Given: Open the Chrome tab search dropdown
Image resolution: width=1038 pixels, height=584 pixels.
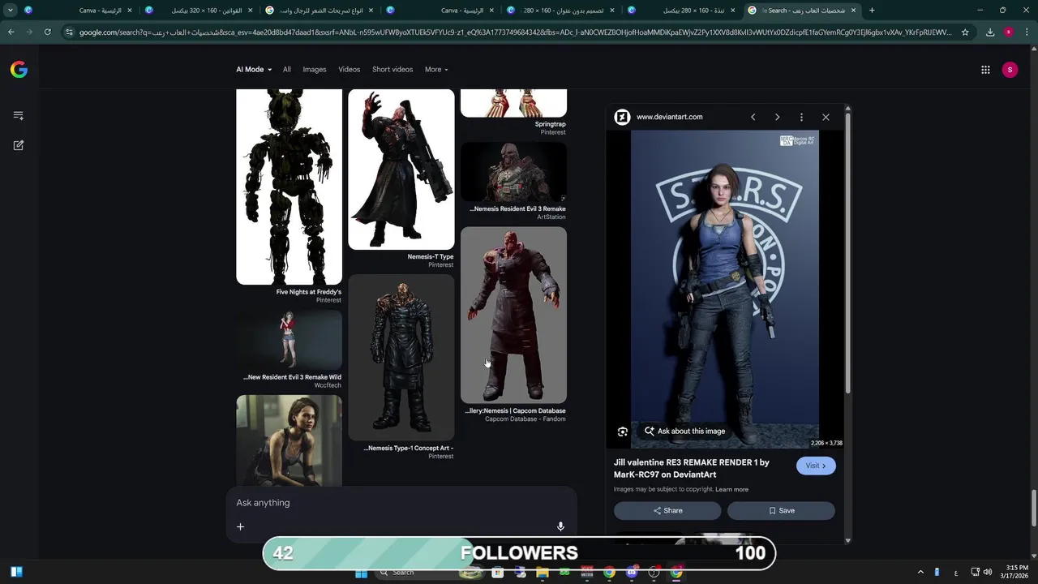Looking at the screenshot, I should pos(10,11).
